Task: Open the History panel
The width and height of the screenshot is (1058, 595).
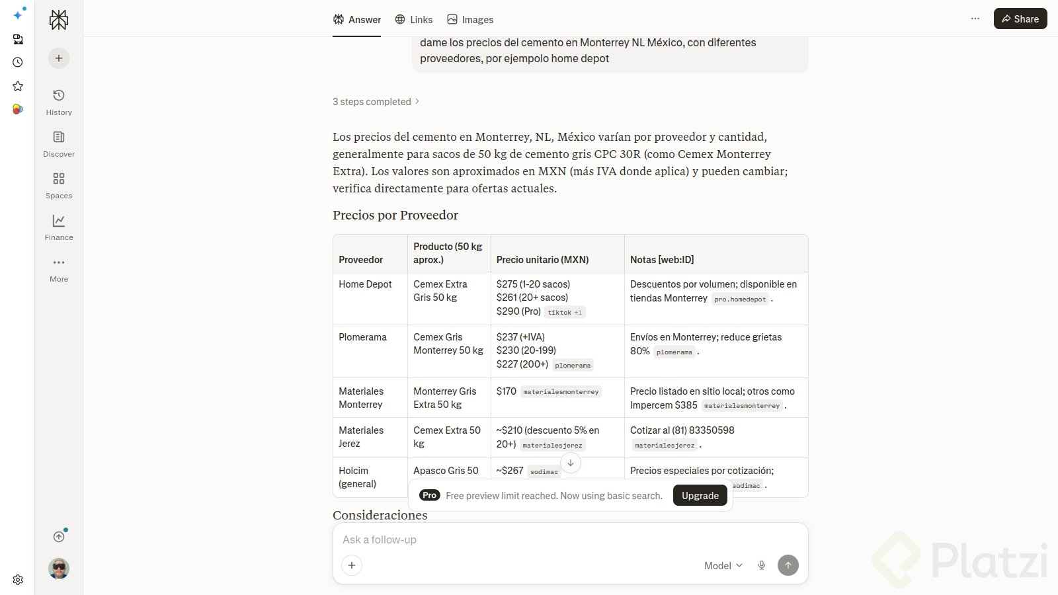Action: point(59,102)
